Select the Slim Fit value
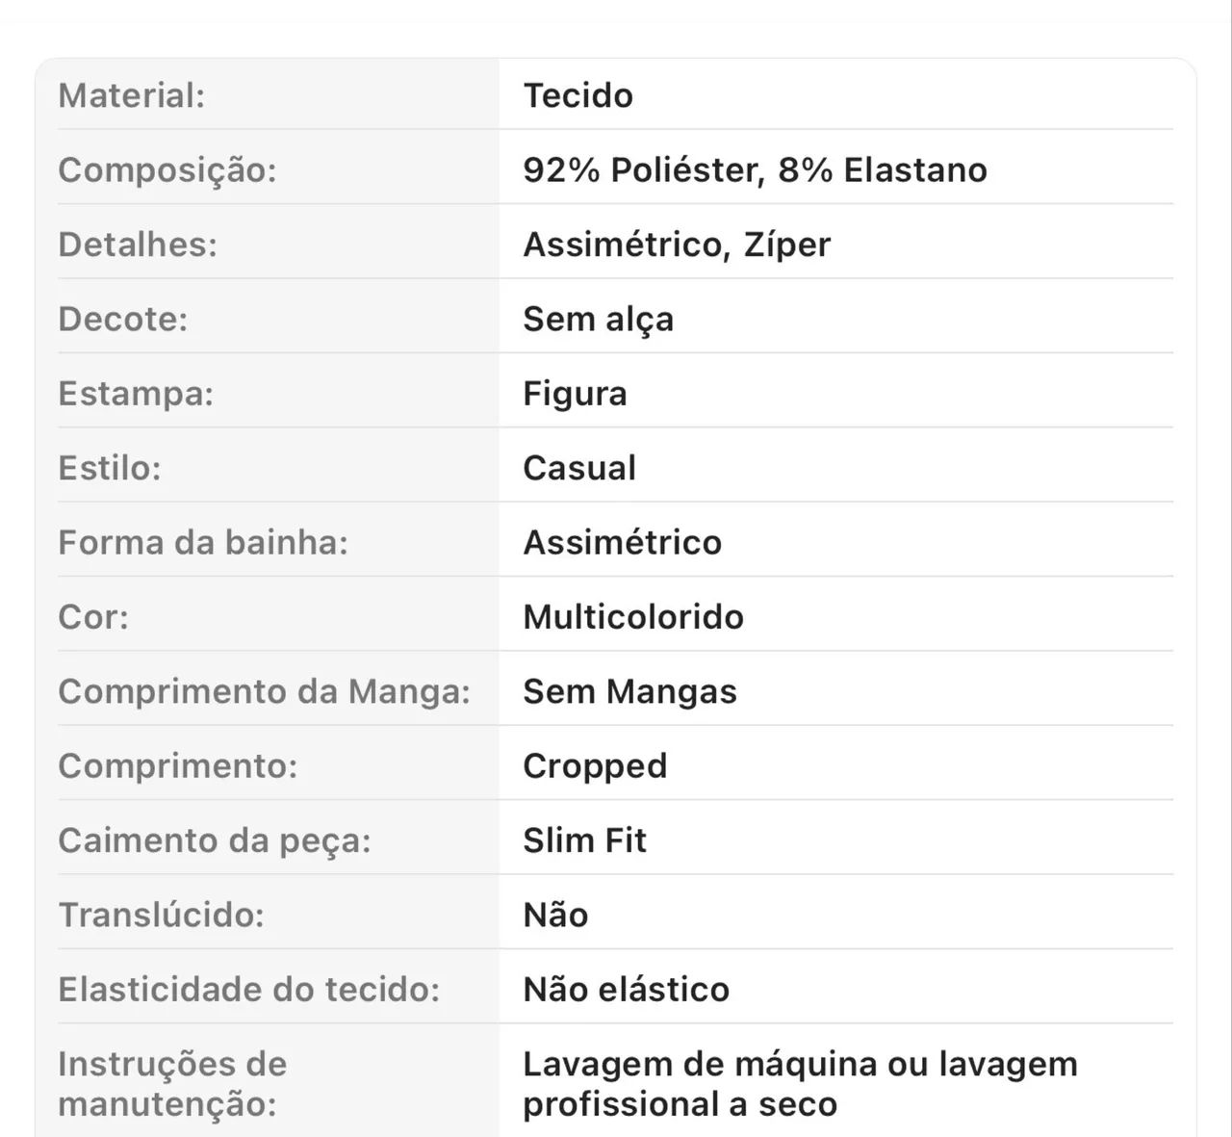Screen dimensions: 1232x1137 [584, 840]
